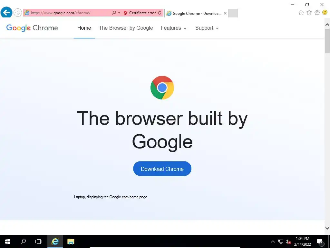Open Task View on the taskbar
The image size is (330, 248).
coord(39,242)
